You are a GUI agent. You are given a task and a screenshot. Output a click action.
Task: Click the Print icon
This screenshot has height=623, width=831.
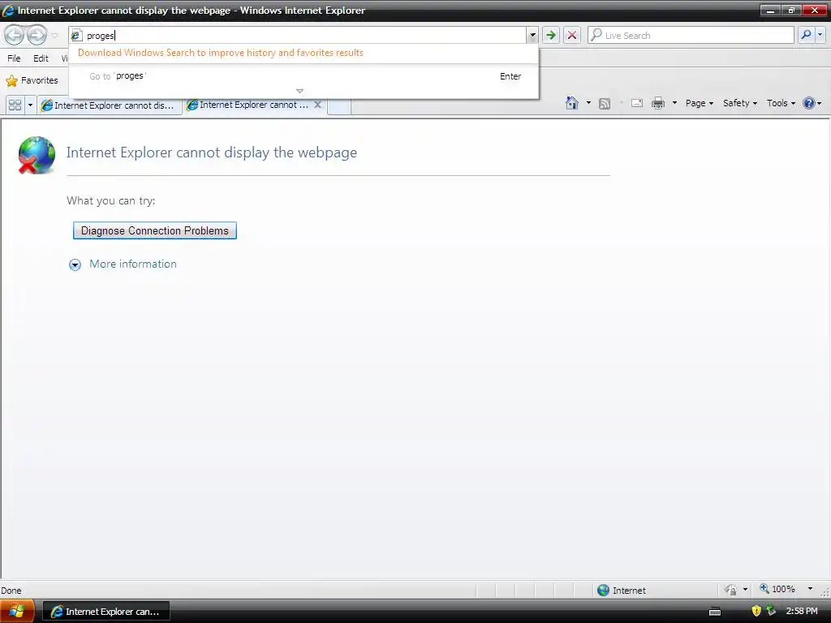tap(657, 103)
